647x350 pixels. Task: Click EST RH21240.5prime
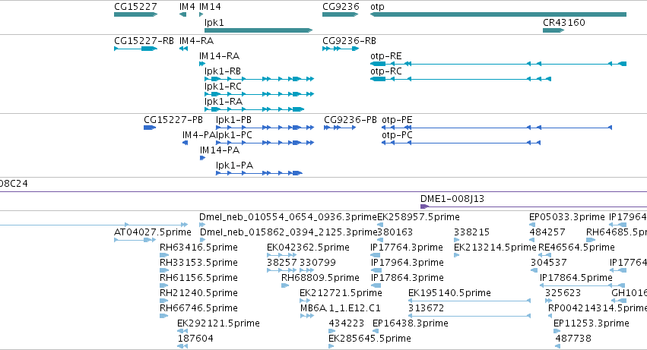(198, 294)
